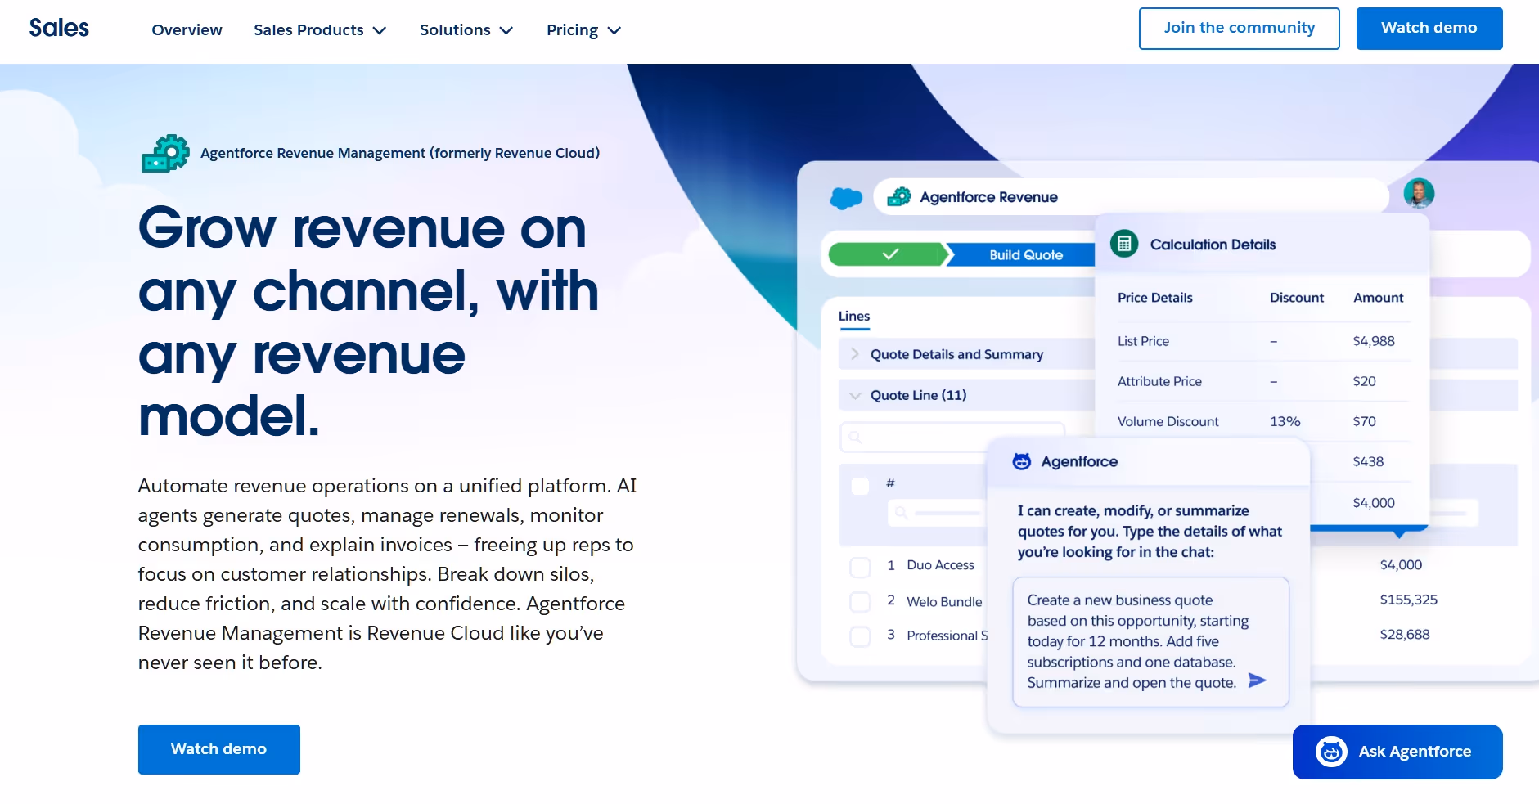Collapse the Quote Line (11) section
The width and height of the screenshot is (1539, 804).
click(x=967, y=395)
